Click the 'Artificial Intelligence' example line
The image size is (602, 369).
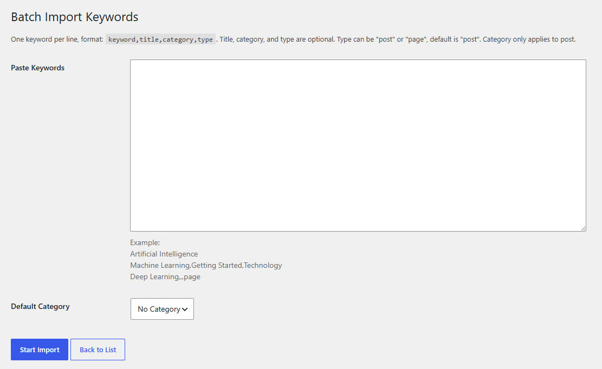click(x=164, y=254)
